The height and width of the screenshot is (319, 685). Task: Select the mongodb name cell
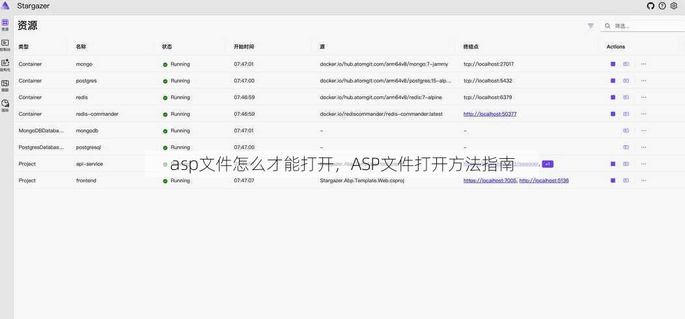point(87,130)
